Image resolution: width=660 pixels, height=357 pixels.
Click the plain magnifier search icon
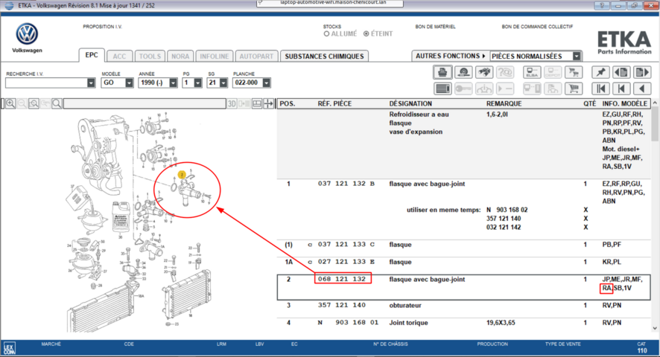point(57,103)
